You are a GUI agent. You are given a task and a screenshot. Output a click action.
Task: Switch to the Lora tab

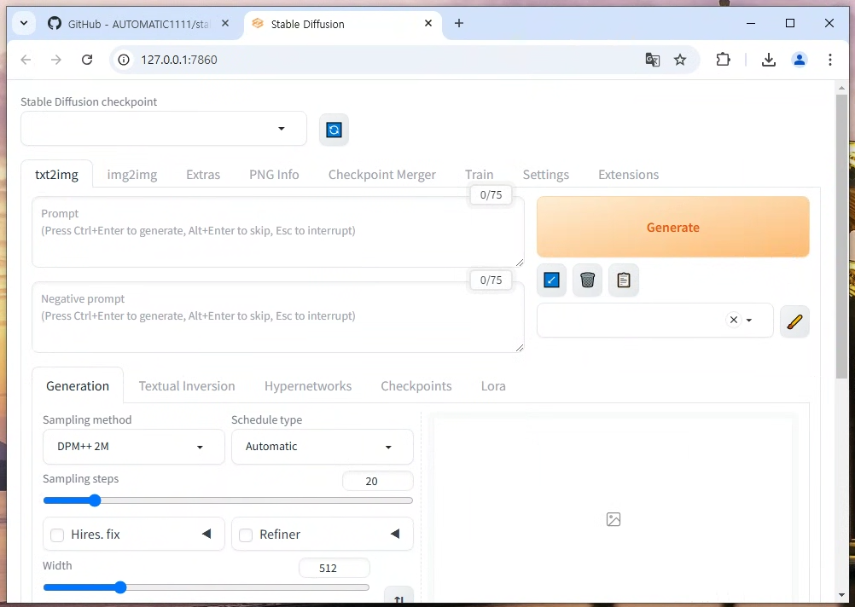493,386
